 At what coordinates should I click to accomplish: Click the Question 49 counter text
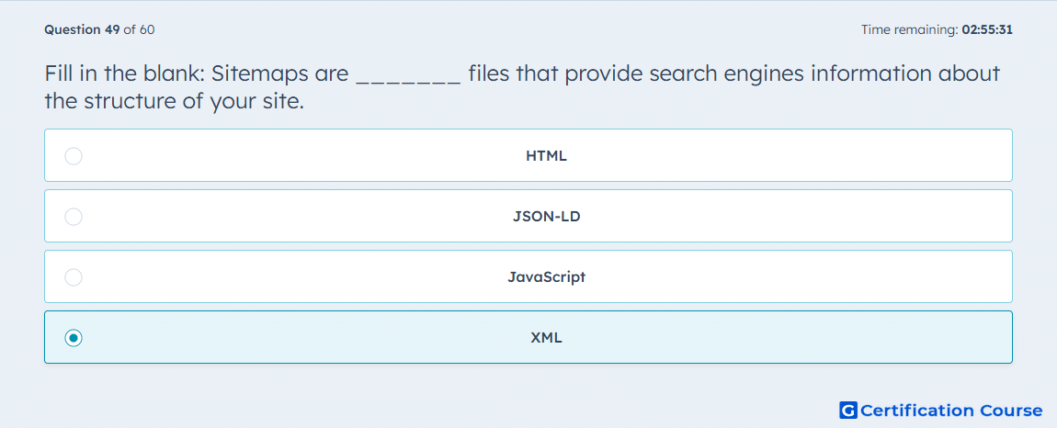tap(82, 29)
